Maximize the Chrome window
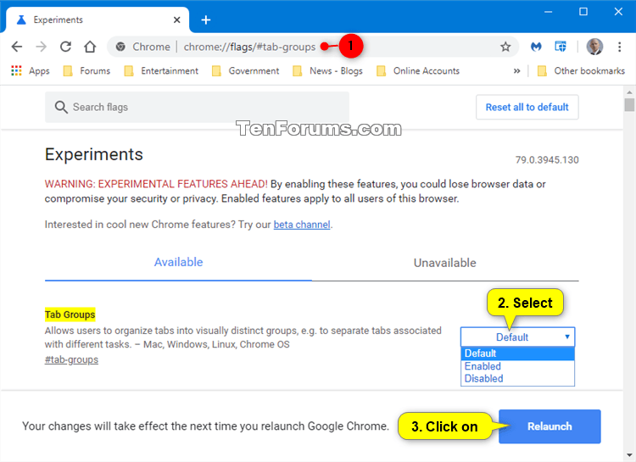Viewport: 636px width, 462px height. [x=583, y=12]
